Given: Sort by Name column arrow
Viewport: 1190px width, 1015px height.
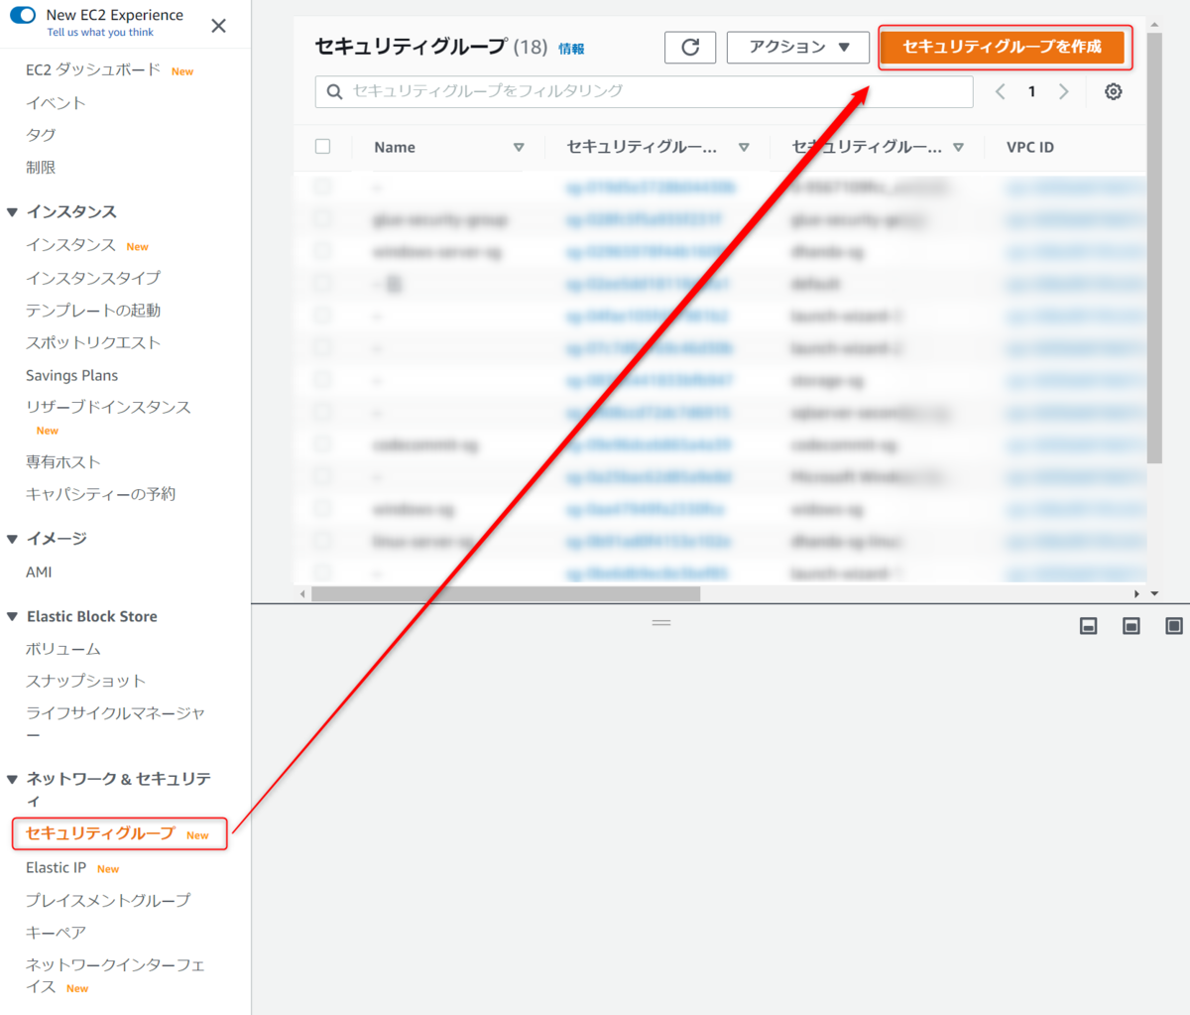Looking at the screenshot, I should pyautogui.click(x=519, y=147).
